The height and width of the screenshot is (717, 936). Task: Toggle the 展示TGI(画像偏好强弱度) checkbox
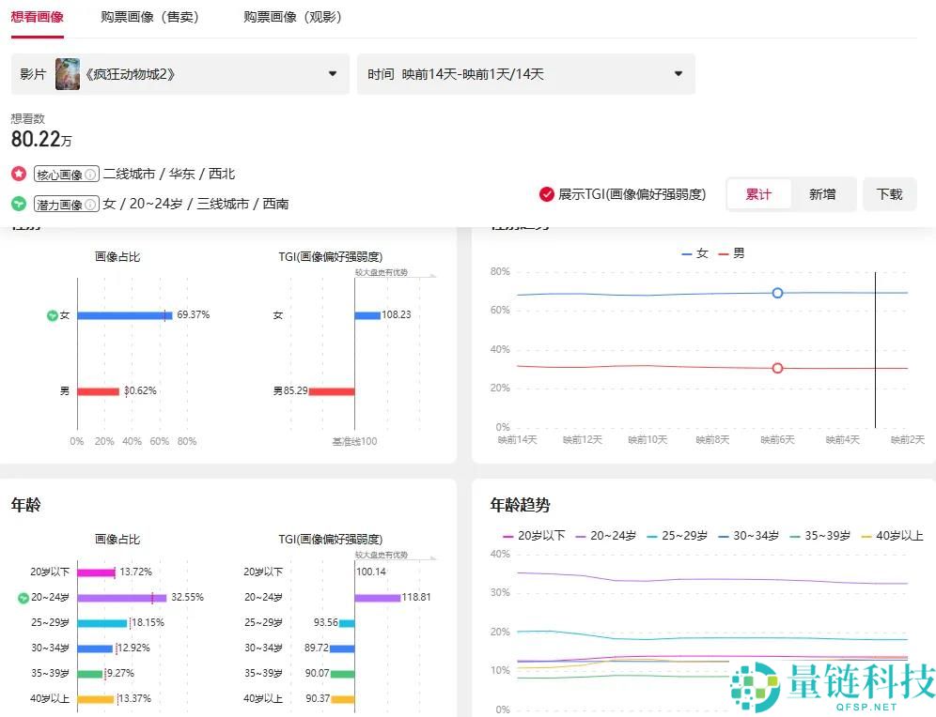point(546,194)
